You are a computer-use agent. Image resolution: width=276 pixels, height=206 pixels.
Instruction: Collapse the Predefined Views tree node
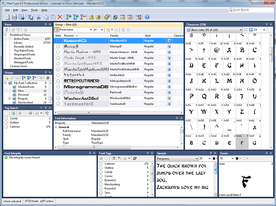click(x=6, y=35)
